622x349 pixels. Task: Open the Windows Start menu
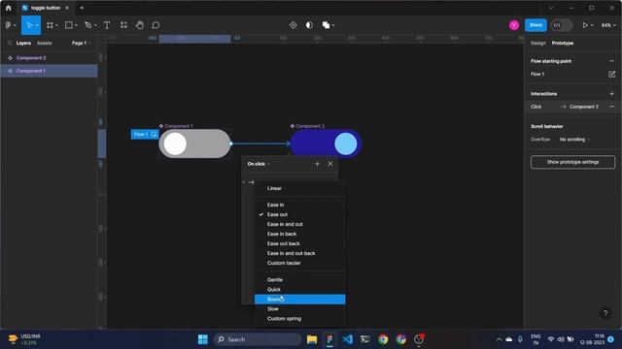coord(203,339)
